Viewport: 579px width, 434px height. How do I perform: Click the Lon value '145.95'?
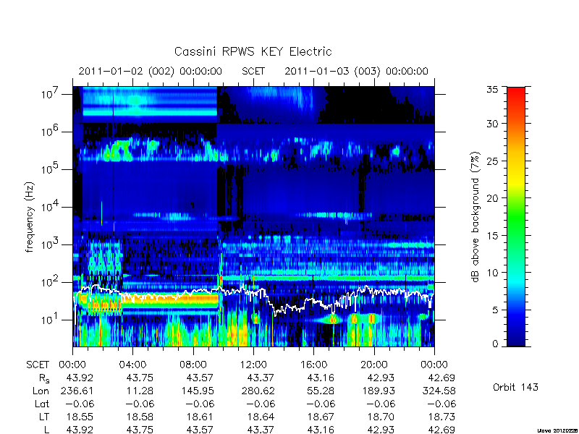[x=197, y=391]
